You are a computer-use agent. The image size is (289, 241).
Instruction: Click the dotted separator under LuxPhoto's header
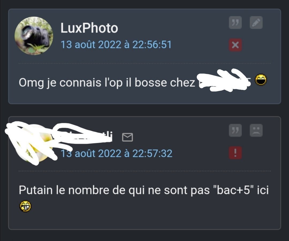tap(144, 64)
